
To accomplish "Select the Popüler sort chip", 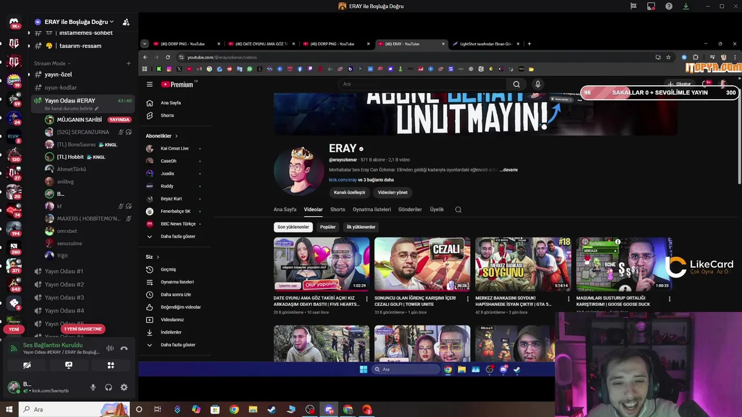I will pyautogui.click(x=328, y=227).
